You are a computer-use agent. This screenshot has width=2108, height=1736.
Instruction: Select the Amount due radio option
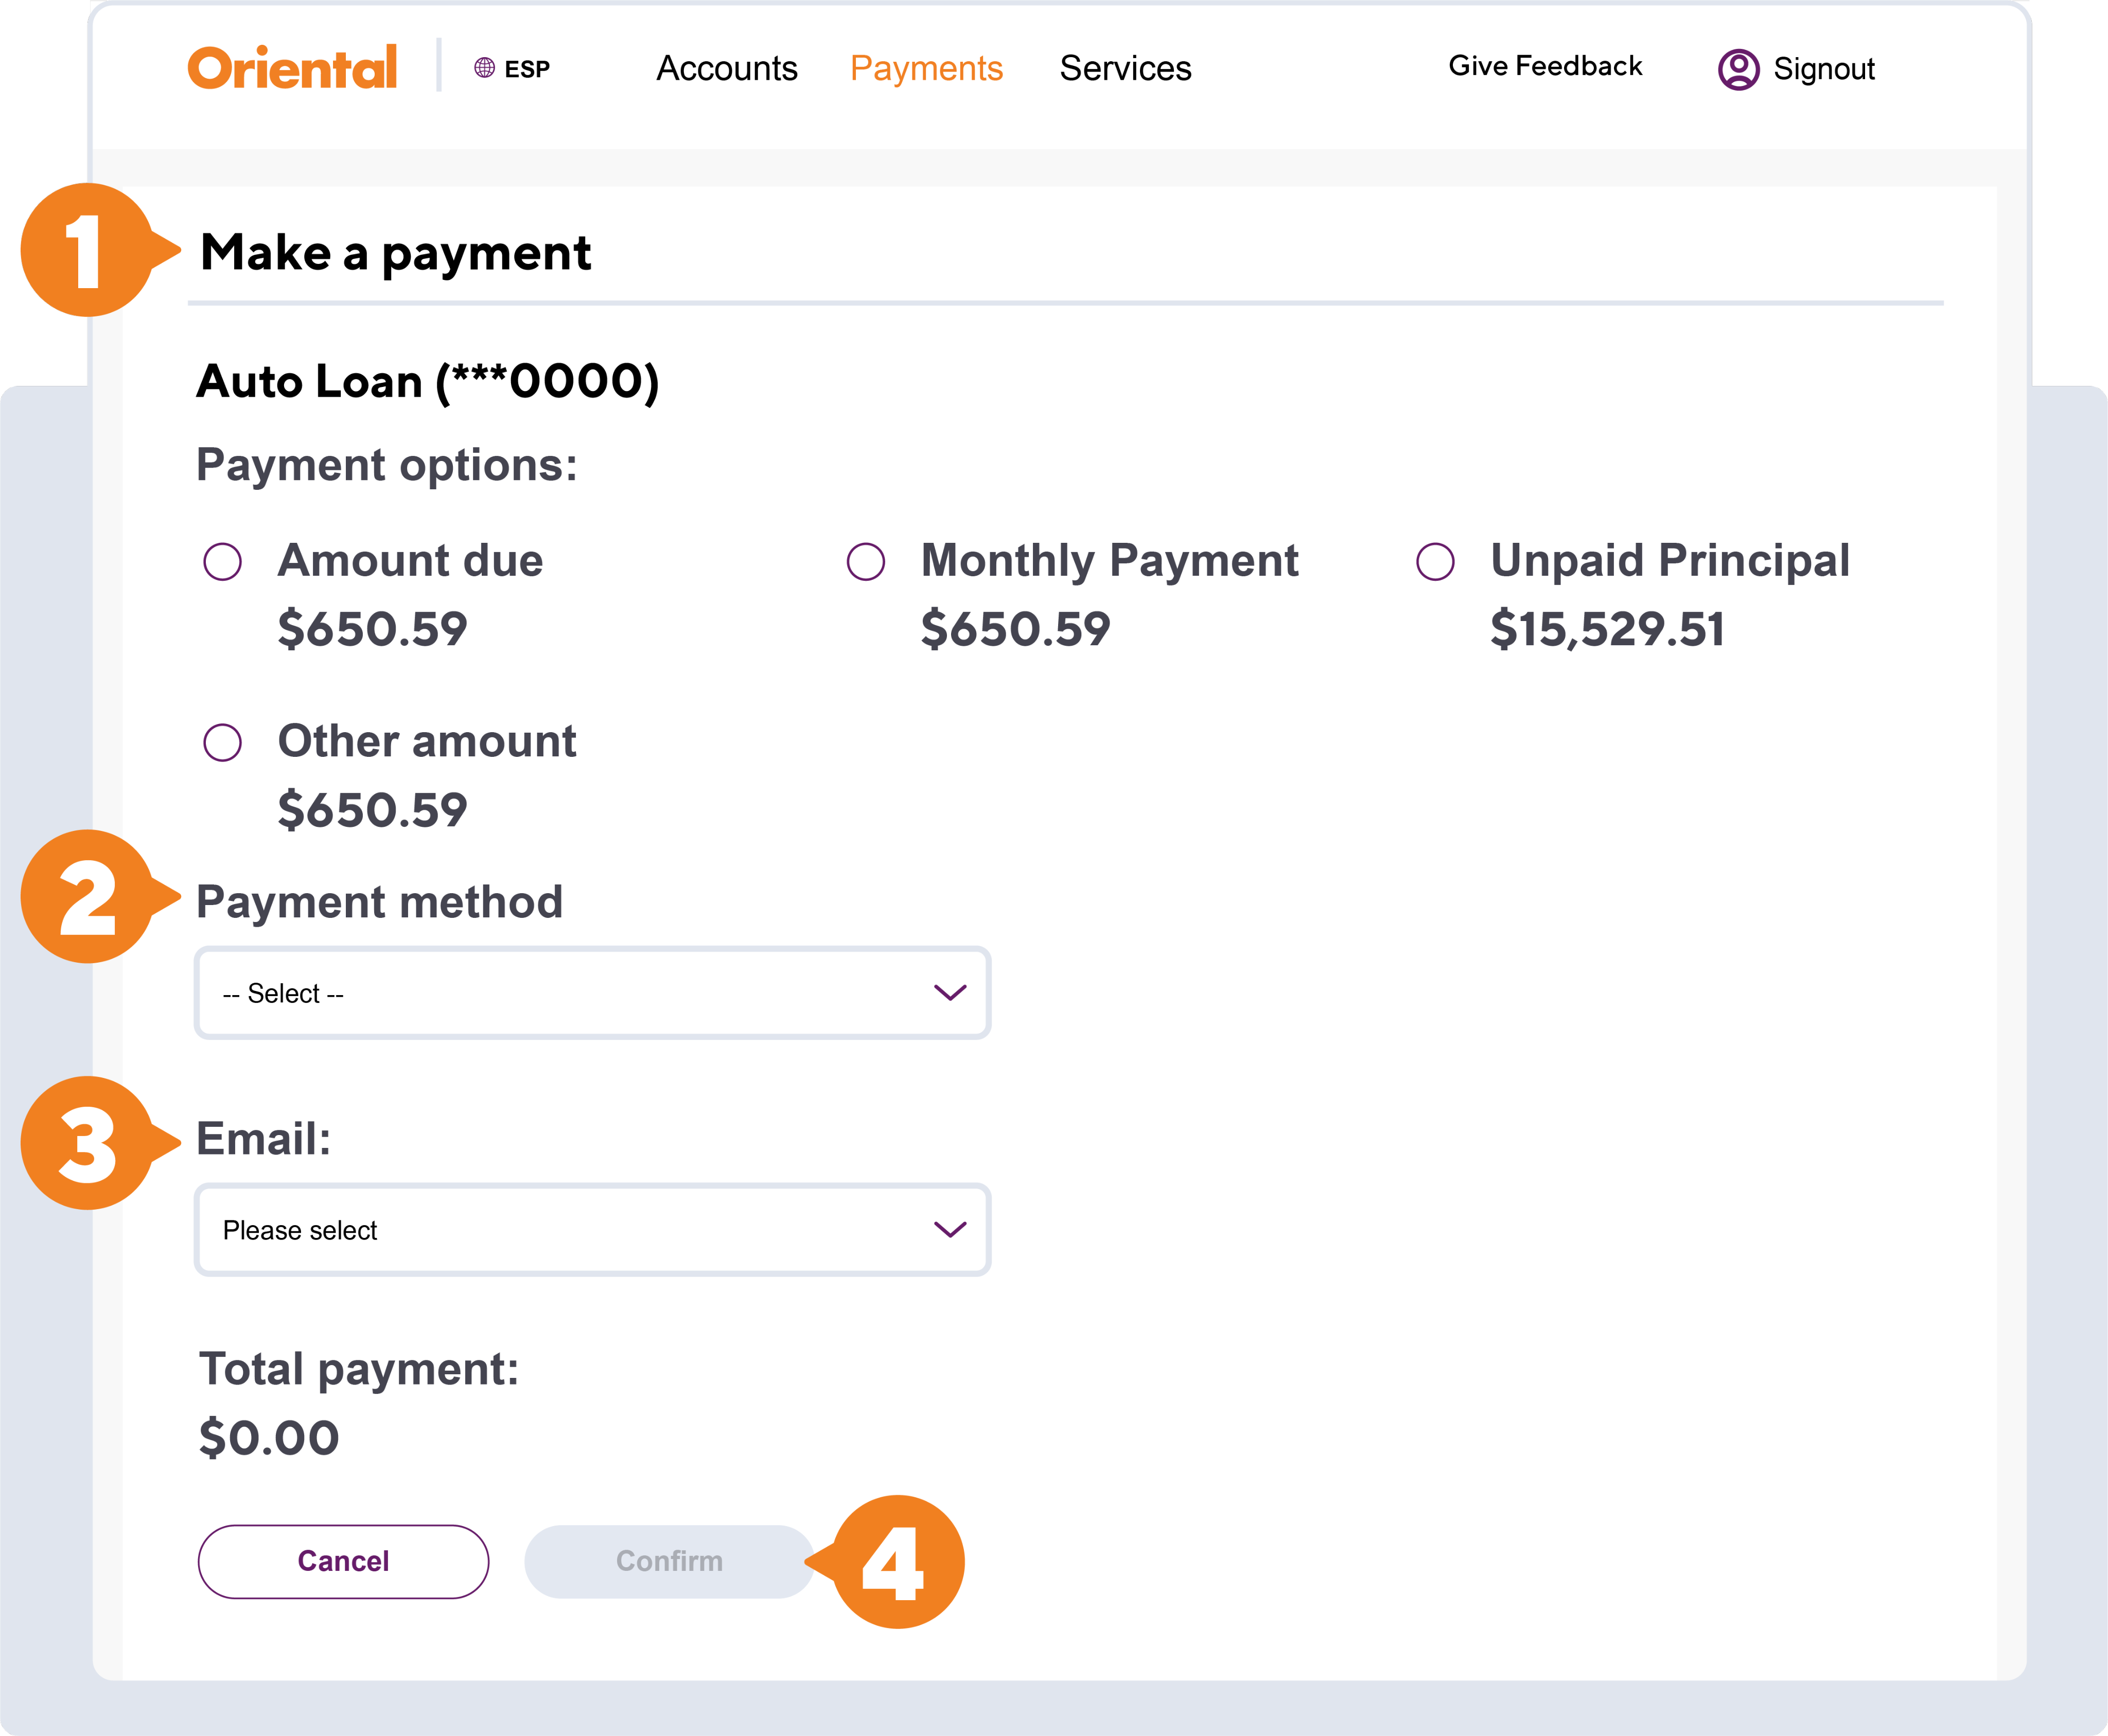pos(222,561)
